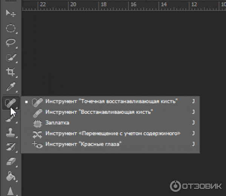Pick the Заплатка patch tool
The height and width of the screenshot is (196, 226).
coord(110,123)
